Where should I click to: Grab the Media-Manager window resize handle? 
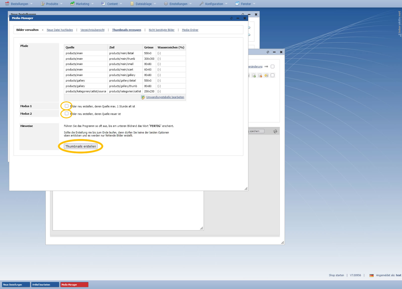[x=246, y=189]
